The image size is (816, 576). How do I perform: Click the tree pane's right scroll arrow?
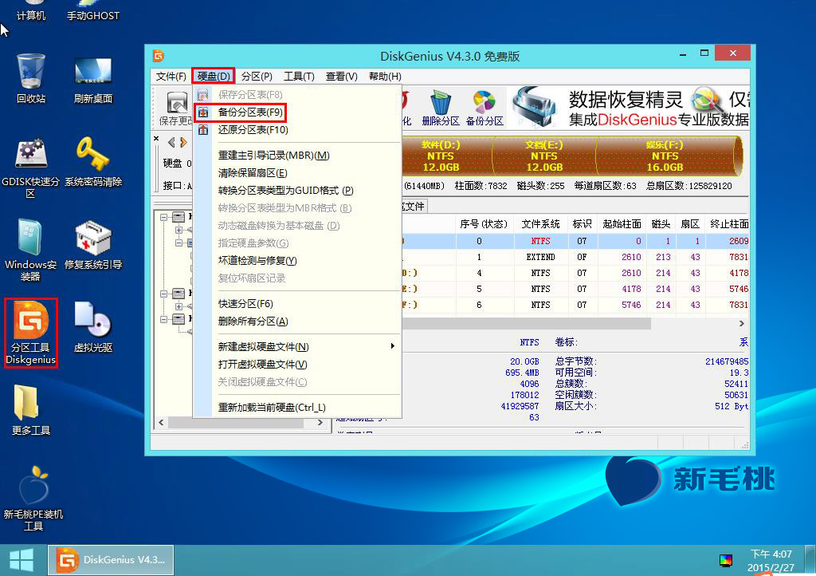[320, 423]
